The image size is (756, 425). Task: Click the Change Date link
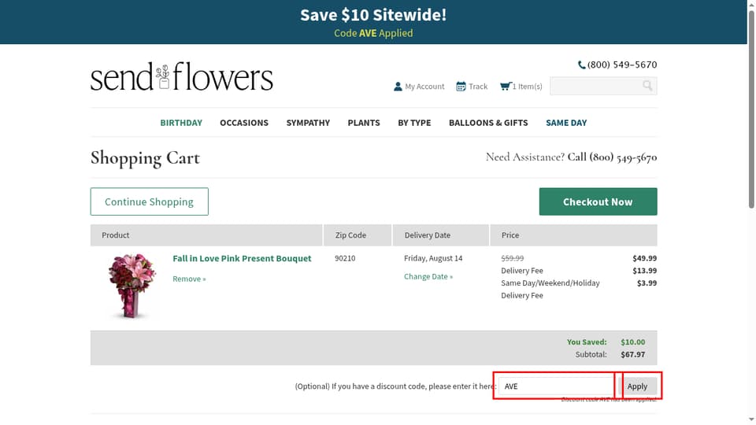(428, 276)
